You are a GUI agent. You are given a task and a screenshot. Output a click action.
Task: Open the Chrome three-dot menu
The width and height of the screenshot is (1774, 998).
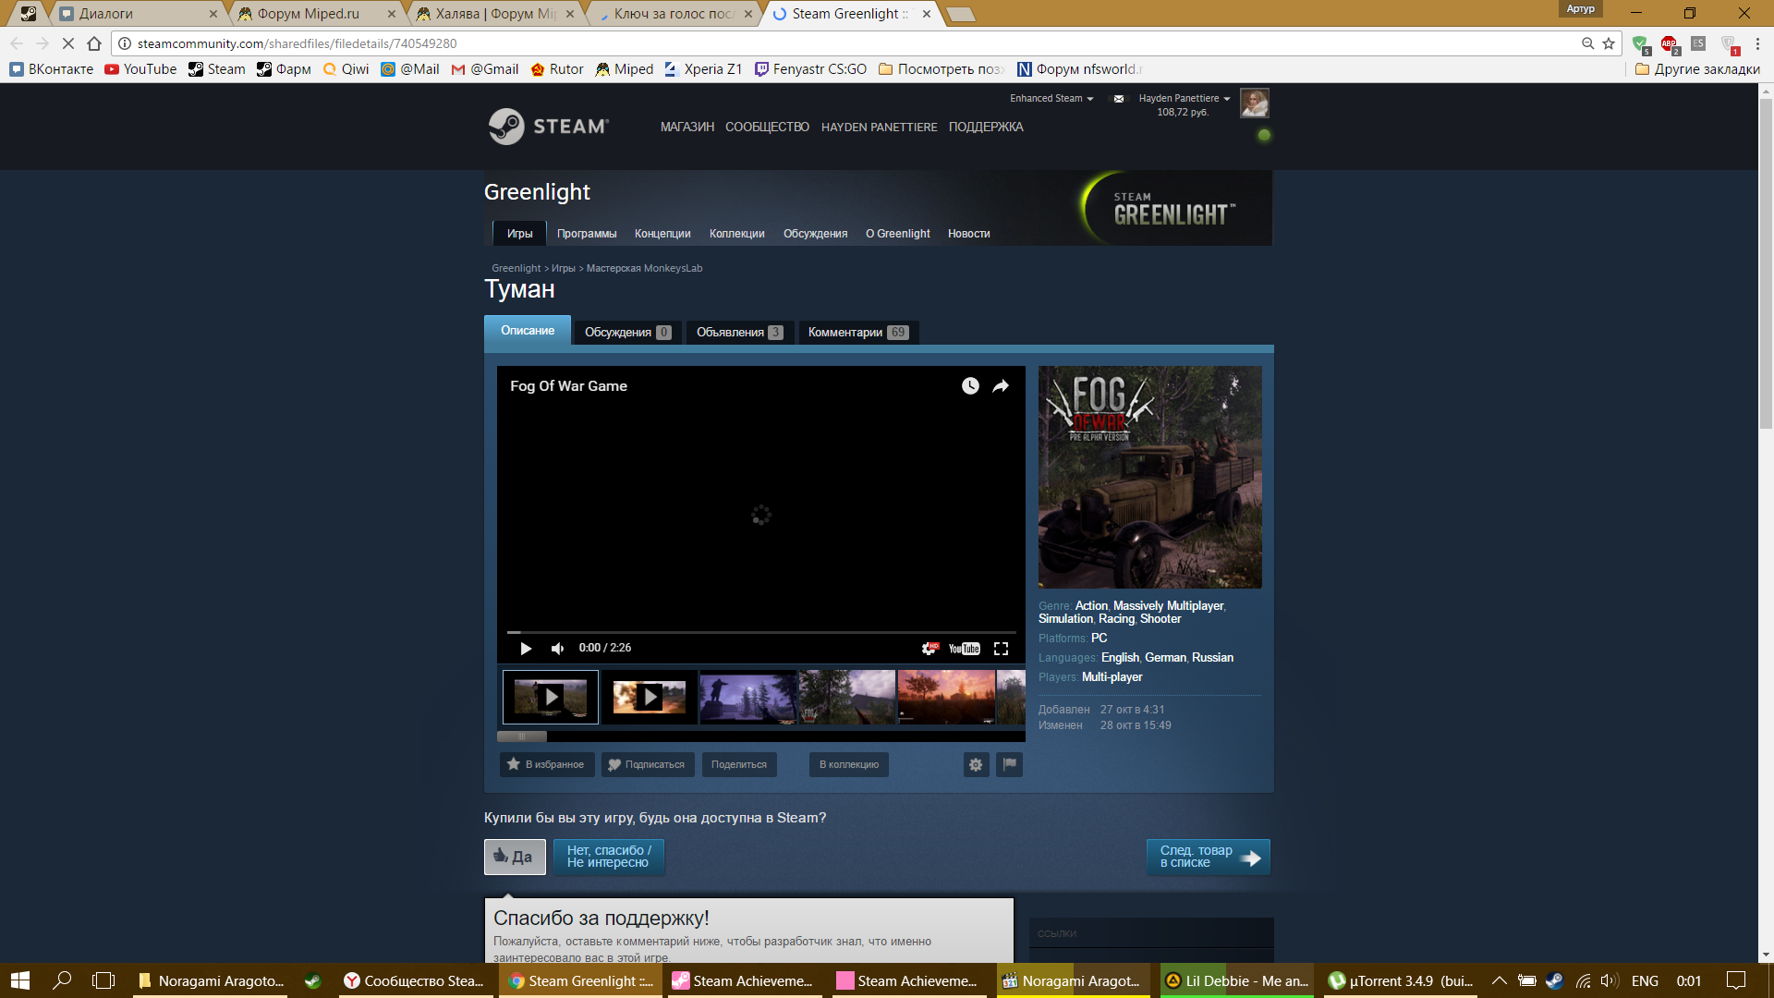(1757, 43)
